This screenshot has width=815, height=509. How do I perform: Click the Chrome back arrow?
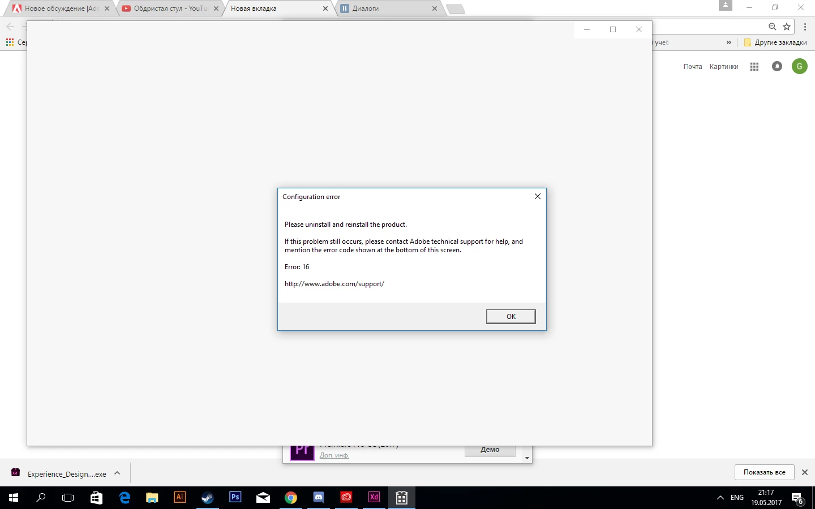pyautogui.click(x=10, y=27)
